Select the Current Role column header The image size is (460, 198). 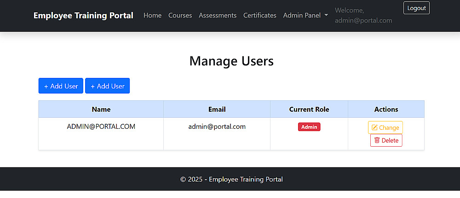(x=309, y=109)
